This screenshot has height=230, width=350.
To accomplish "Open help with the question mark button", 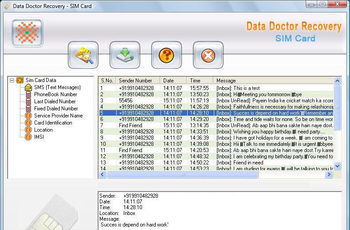I will (x=166, y=55).
